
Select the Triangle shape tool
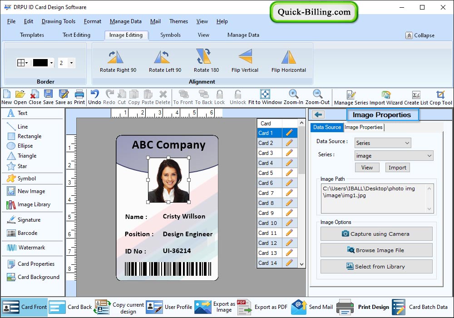point(22,156)
